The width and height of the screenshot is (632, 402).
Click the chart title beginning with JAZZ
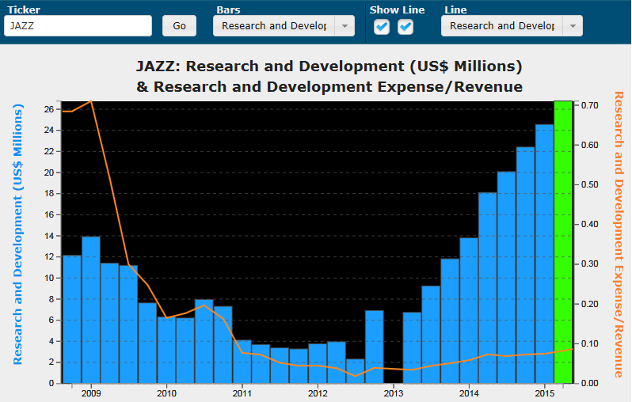pyautogui.click(x=329, y=77)
